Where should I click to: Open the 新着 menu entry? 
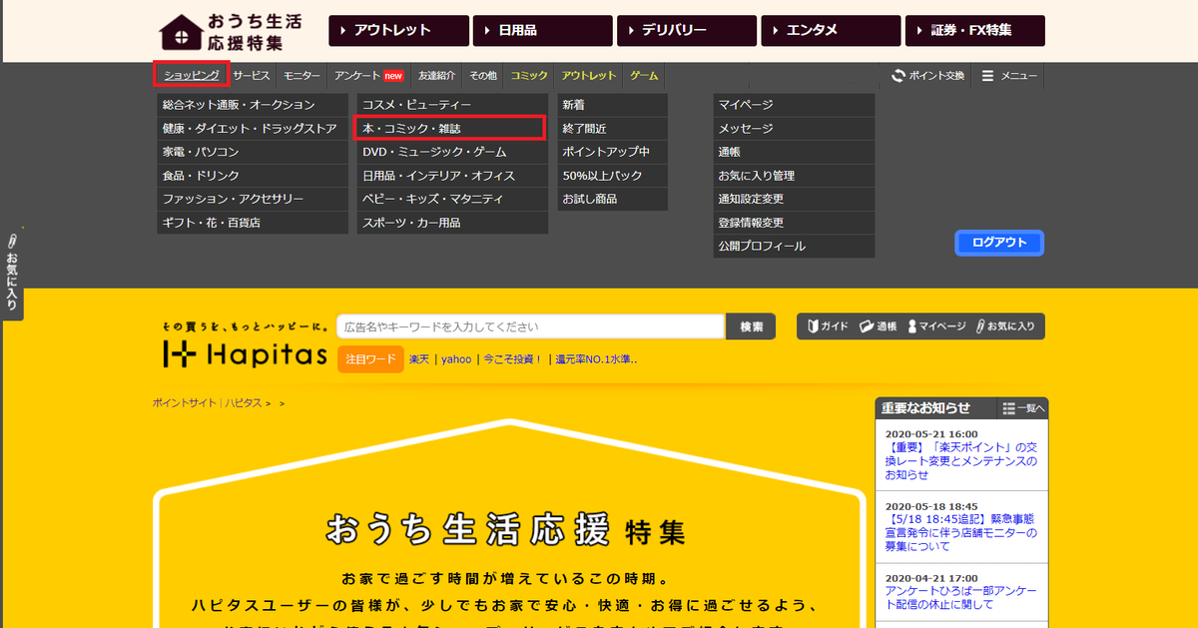click(x=612, y=105)
